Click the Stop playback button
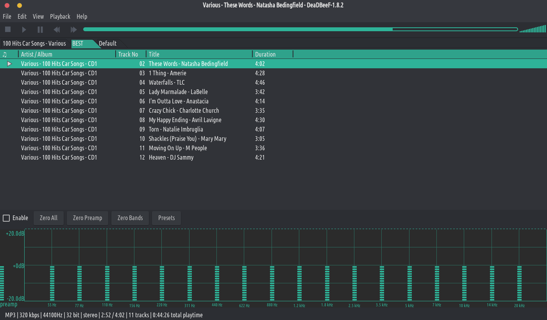 [x=8, y=29]
